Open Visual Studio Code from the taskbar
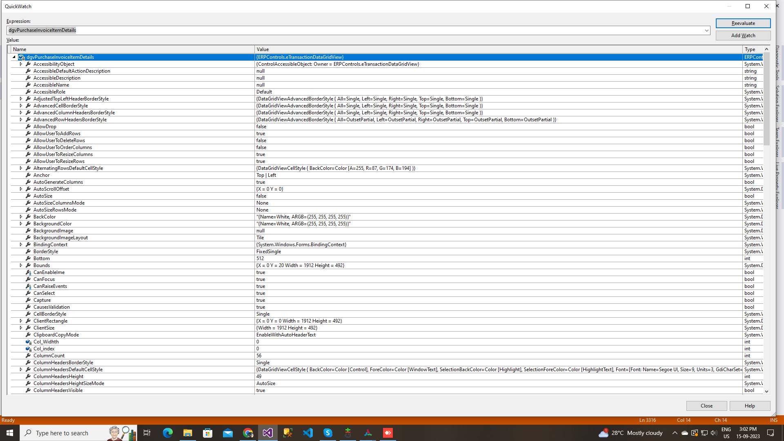The height and width of the screenshot is (441, 784). pos(308,433)
